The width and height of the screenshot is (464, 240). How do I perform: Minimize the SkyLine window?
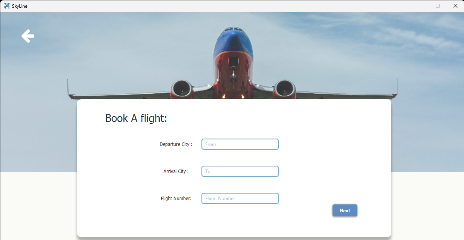pos(420,6)
